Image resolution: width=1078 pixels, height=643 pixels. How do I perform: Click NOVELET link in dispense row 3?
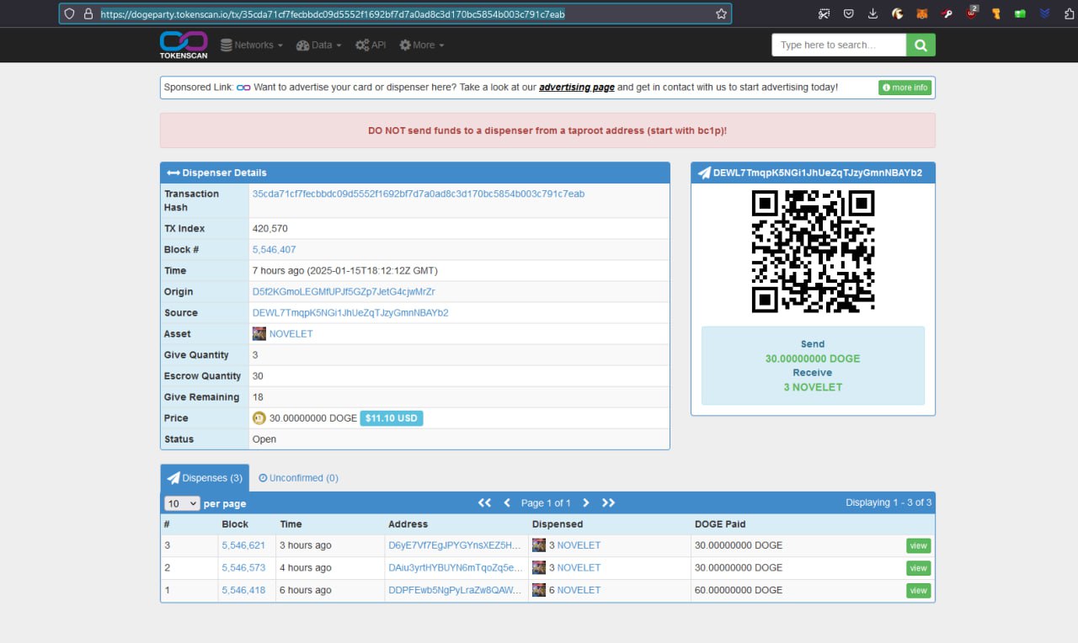point(579,545)
